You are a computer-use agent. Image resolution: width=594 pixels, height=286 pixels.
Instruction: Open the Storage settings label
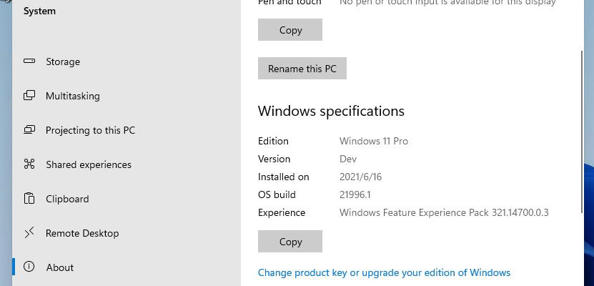[x=63, y=61]
